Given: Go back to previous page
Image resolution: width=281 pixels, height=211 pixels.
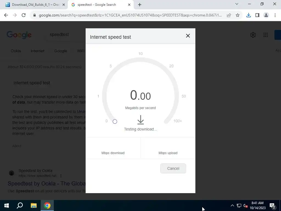Looking at the screenshot, I should [x=6, y=15].
